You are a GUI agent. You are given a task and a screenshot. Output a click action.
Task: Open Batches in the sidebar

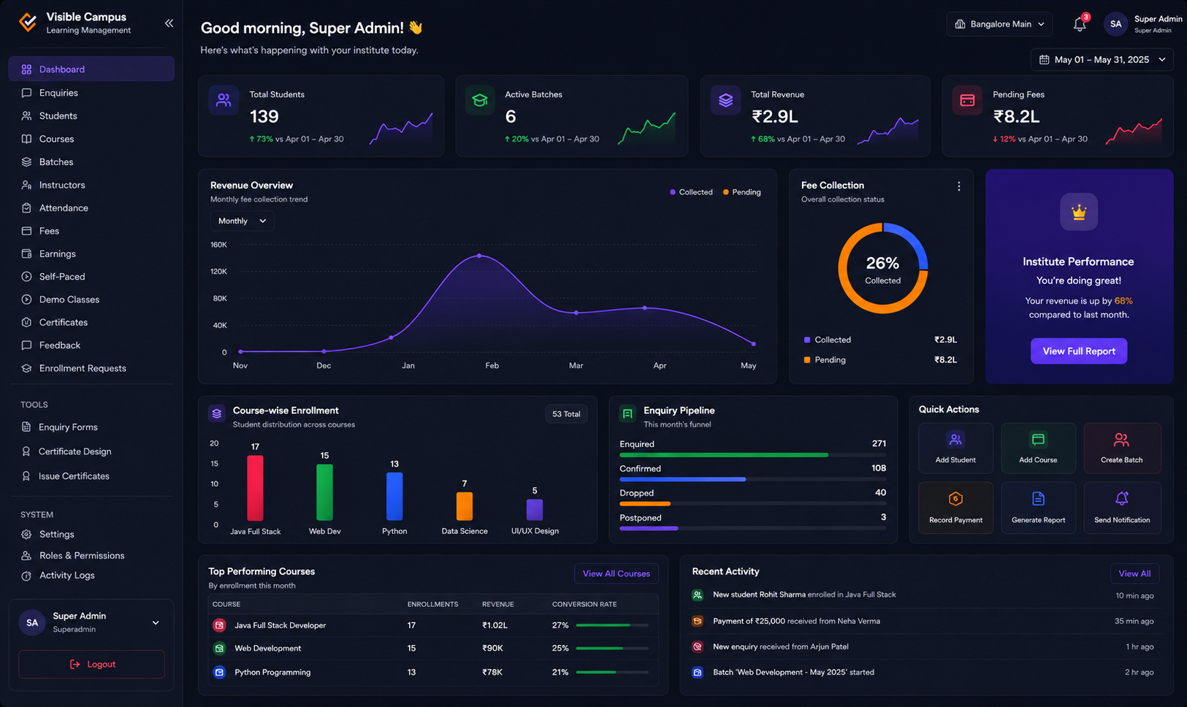pyautogui.click(x=91, y=161)
